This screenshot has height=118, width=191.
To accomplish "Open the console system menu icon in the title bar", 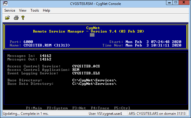I will [x=5, y=3].
